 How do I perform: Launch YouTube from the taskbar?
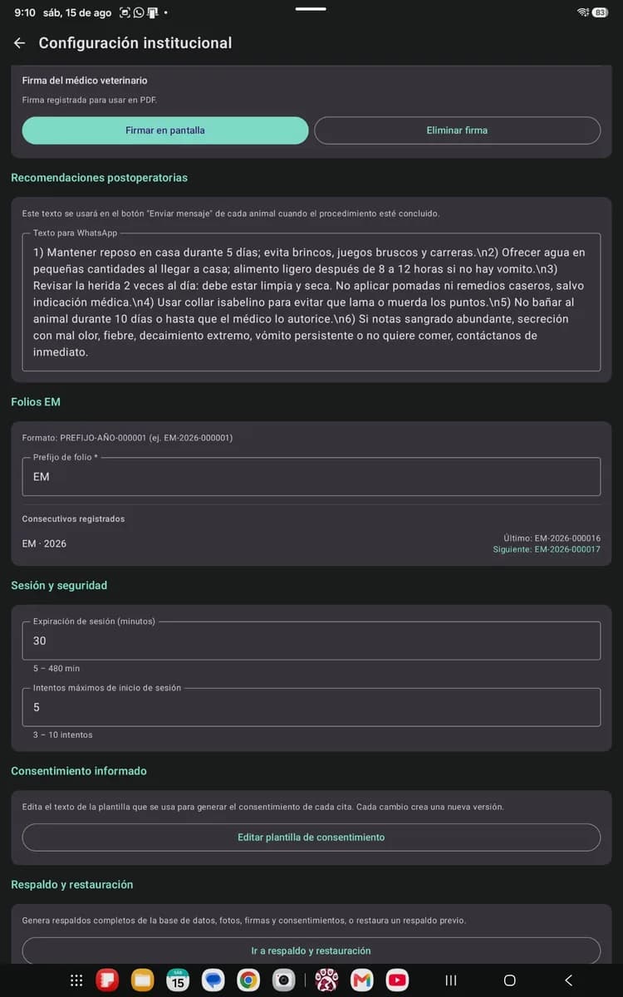point(398,980)
